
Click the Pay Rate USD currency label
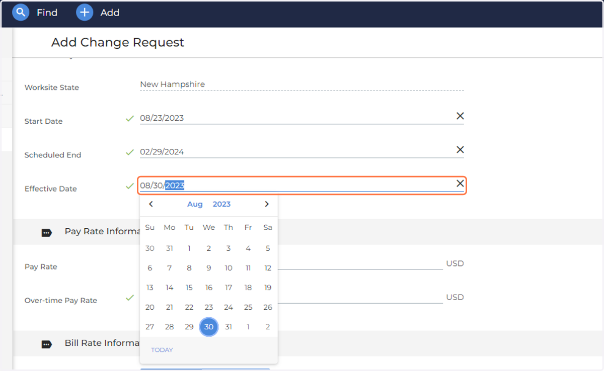455,263
